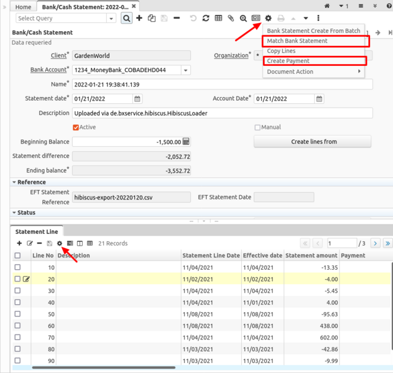Collapse the Reference section
This screenshot has width=393, height=373.
[x=15, y=182]
